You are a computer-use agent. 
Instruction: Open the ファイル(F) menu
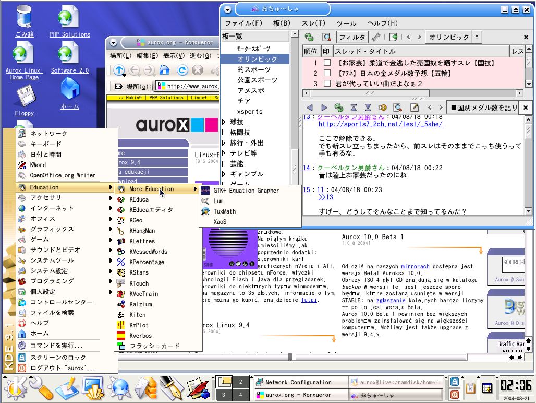(x=243, y=23)
